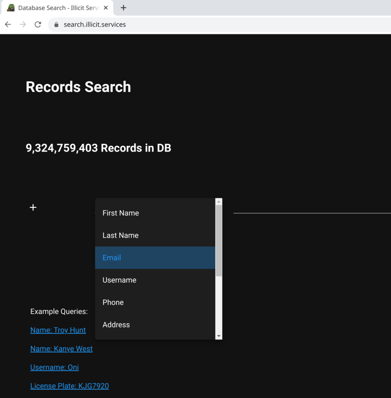Image resolution: width=391 pixels, height=398 pixels.
Task: Click the plus icon next to the search field
Action: [33, 207]
